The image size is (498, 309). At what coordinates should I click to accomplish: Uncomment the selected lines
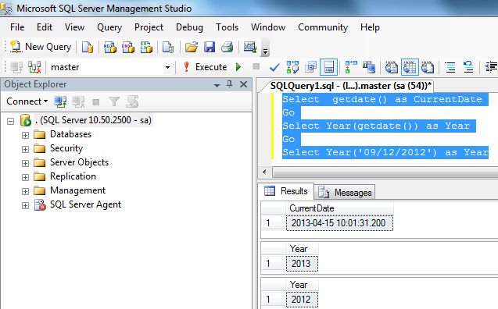click(468, 67)
